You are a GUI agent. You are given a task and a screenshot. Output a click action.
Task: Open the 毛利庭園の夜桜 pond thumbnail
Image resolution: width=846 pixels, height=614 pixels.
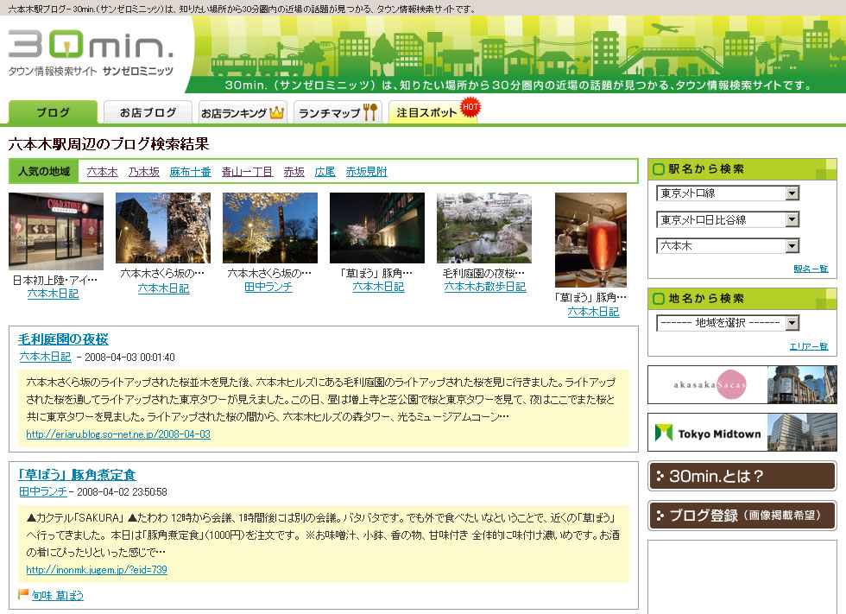[x=484, y=228]
